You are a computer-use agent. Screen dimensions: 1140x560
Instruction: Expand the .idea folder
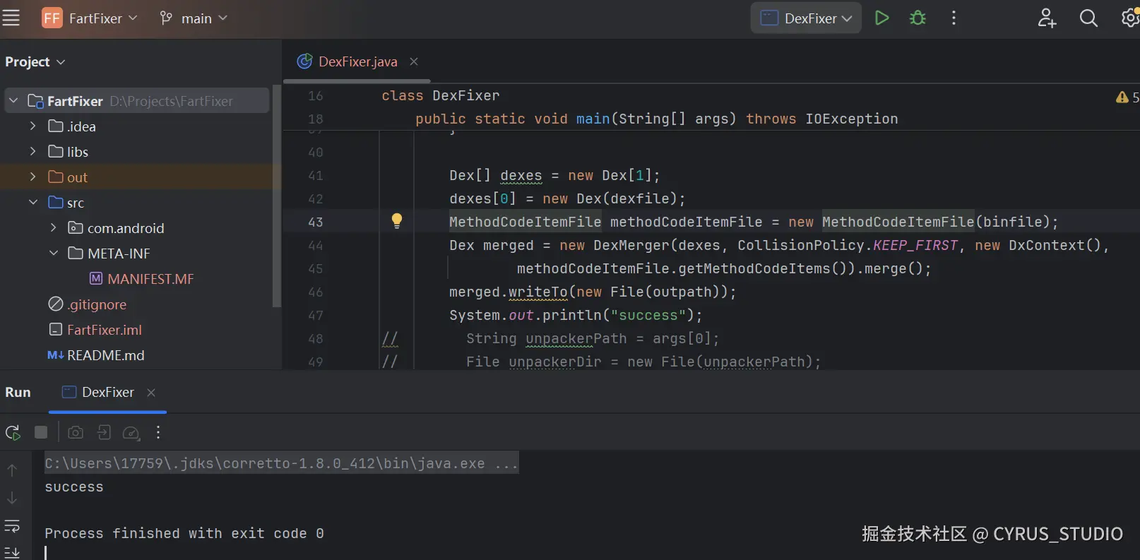tap(32, 126)
